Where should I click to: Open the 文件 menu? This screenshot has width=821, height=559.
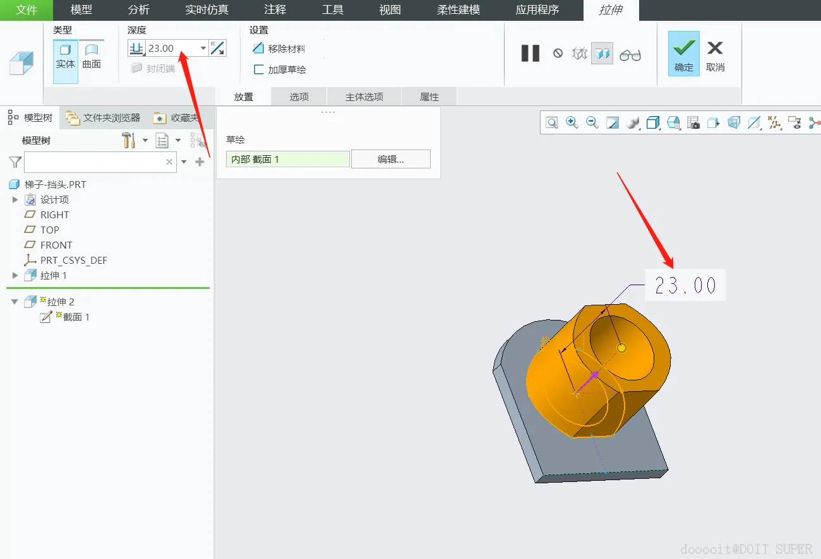click(27, 10)
